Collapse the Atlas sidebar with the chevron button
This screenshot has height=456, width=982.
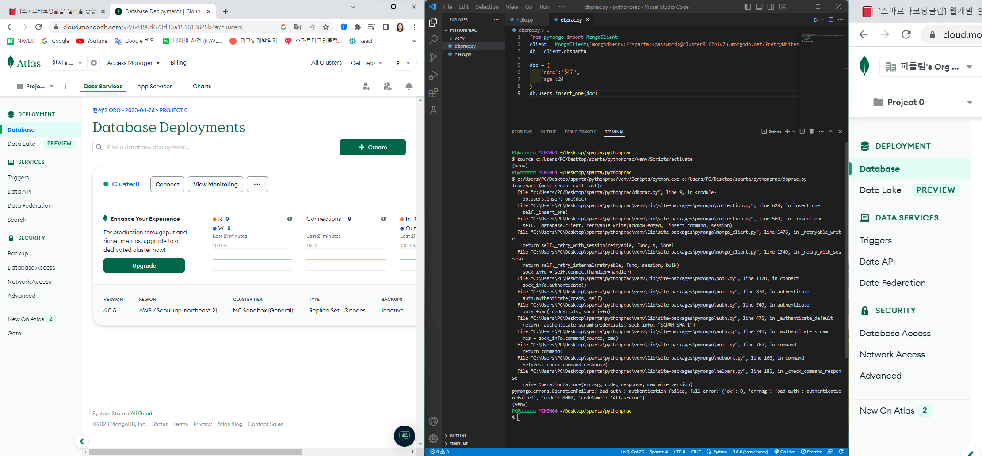click(82, 441)
